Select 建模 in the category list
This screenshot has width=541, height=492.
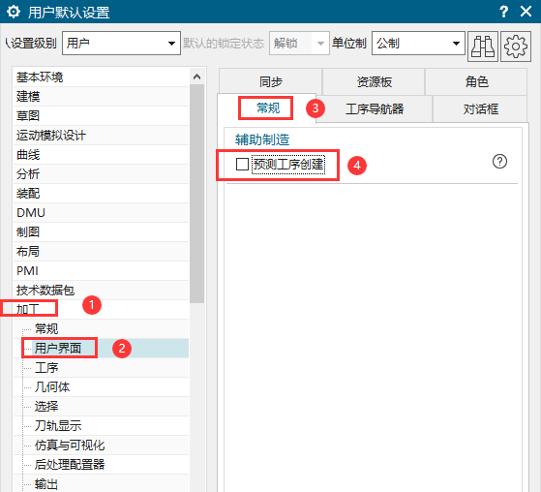pos(101,96)
